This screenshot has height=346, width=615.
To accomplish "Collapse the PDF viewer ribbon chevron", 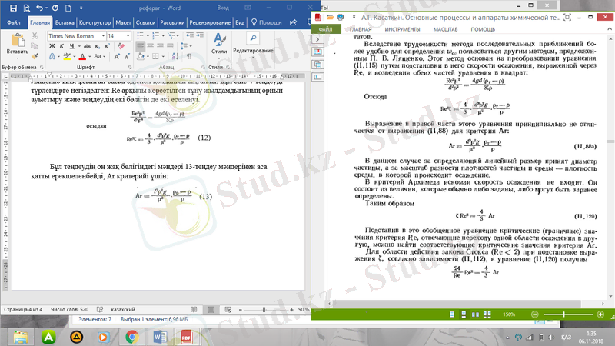I will coord(609,29).
